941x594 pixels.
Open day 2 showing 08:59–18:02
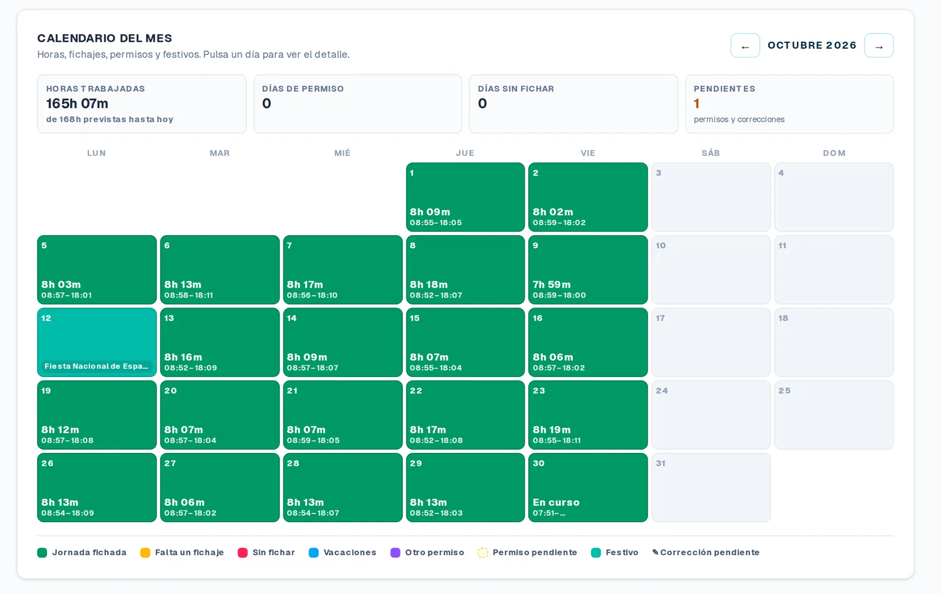pos(588,197)
